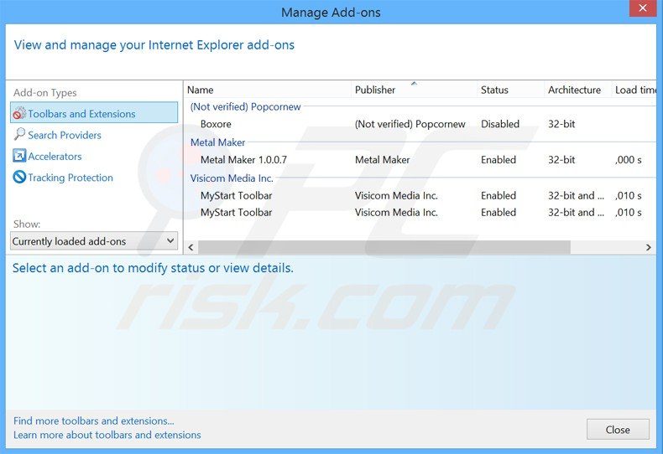
Task: Click the right scroll arrow of list
Action: [x=648, y=248]
